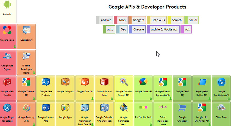Open Google Checkout shopping cart icon
This screenshot has width=231, height=126.
point(182,108)
